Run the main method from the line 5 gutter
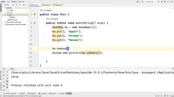This screenshot has height=97, width=174. (35, 23)
